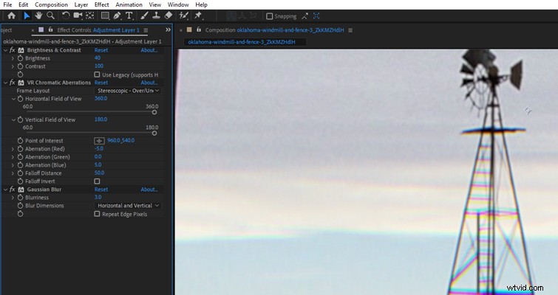Image resolution: width=558 pixels, height=295 pixels.
Task: Check Repeat Edge Pixels
Action: point(97,214)
